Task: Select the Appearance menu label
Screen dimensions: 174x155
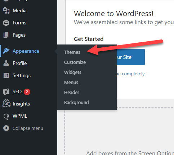Action: click(26, 51)
